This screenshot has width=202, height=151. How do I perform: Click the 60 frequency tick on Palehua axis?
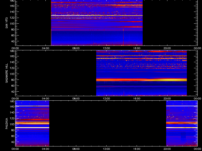(13, 136)
